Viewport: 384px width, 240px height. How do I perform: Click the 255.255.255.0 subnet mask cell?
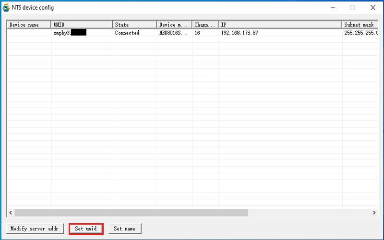(360, 33)
